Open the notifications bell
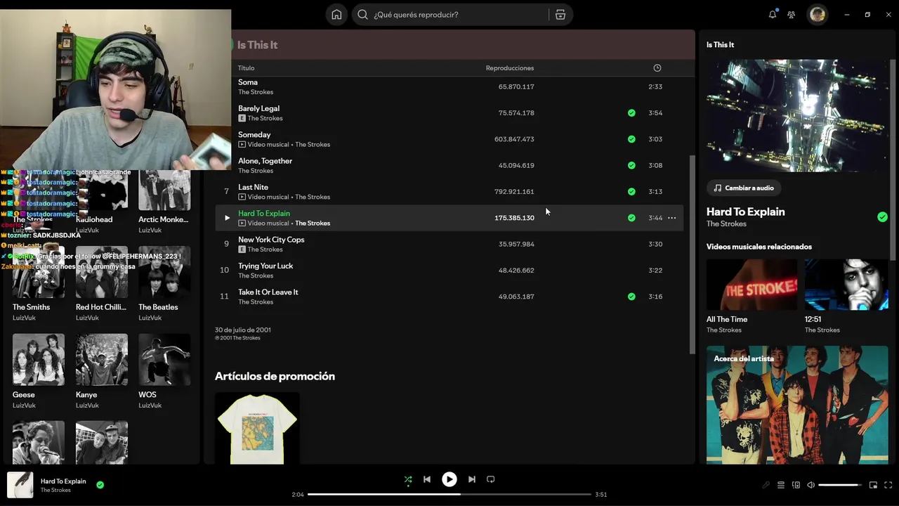 tap(773, 15)
